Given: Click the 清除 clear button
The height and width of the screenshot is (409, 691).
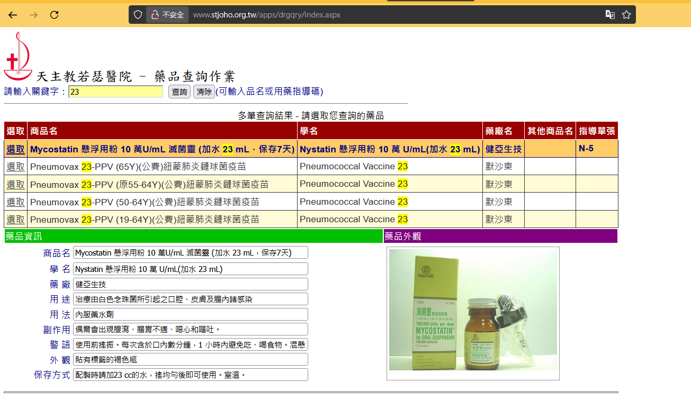Looking at the screenshot, I should click(x=204, y=92).
